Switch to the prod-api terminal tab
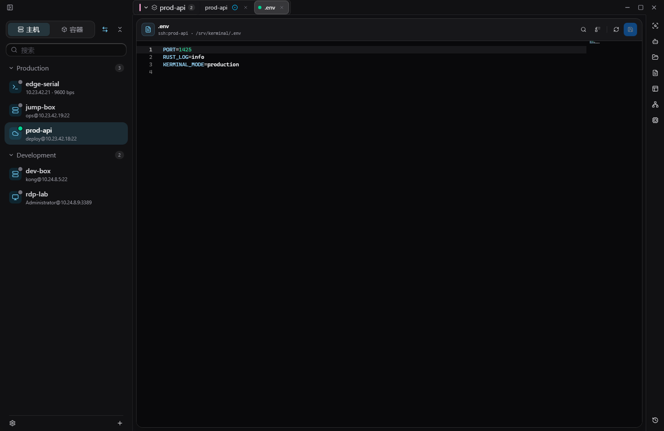The width and height of the screenshot is (664, 431). (x=216, y=7)
